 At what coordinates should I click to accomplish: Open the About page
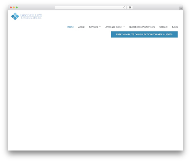point(81,27)
